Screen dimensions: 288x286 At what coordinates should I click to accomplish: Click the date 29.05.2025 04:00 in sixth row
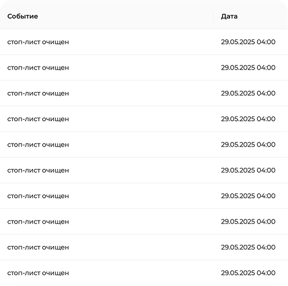coord(248,170)
